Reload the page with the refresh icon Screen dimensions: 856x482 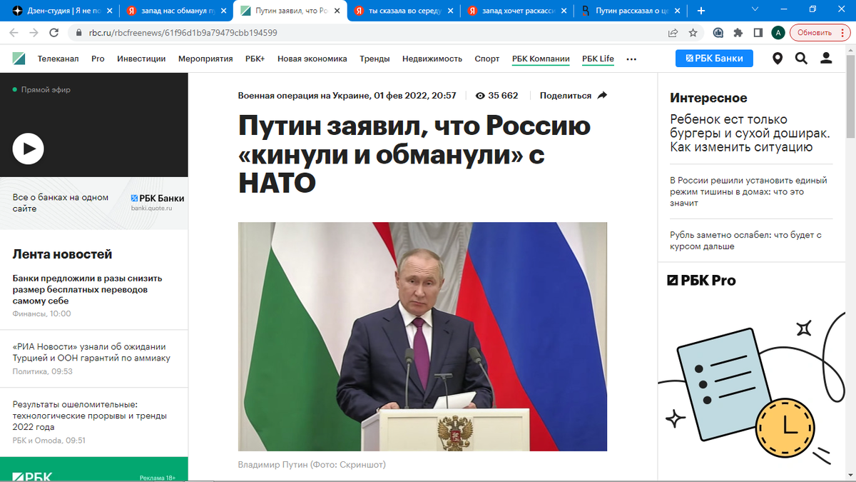pyautogui.click(x=53, y=33)
